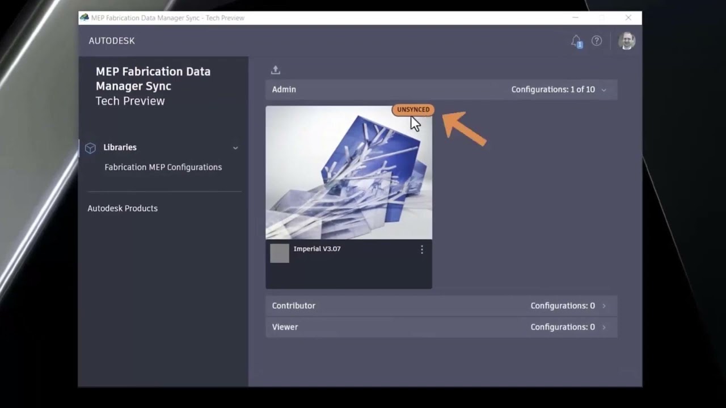Click the Libraries cube icon
726x408 pixels.
pyautogui.click(x=90, y=148)
